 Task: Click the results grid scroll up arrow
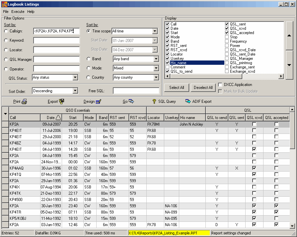pos(292,109)
